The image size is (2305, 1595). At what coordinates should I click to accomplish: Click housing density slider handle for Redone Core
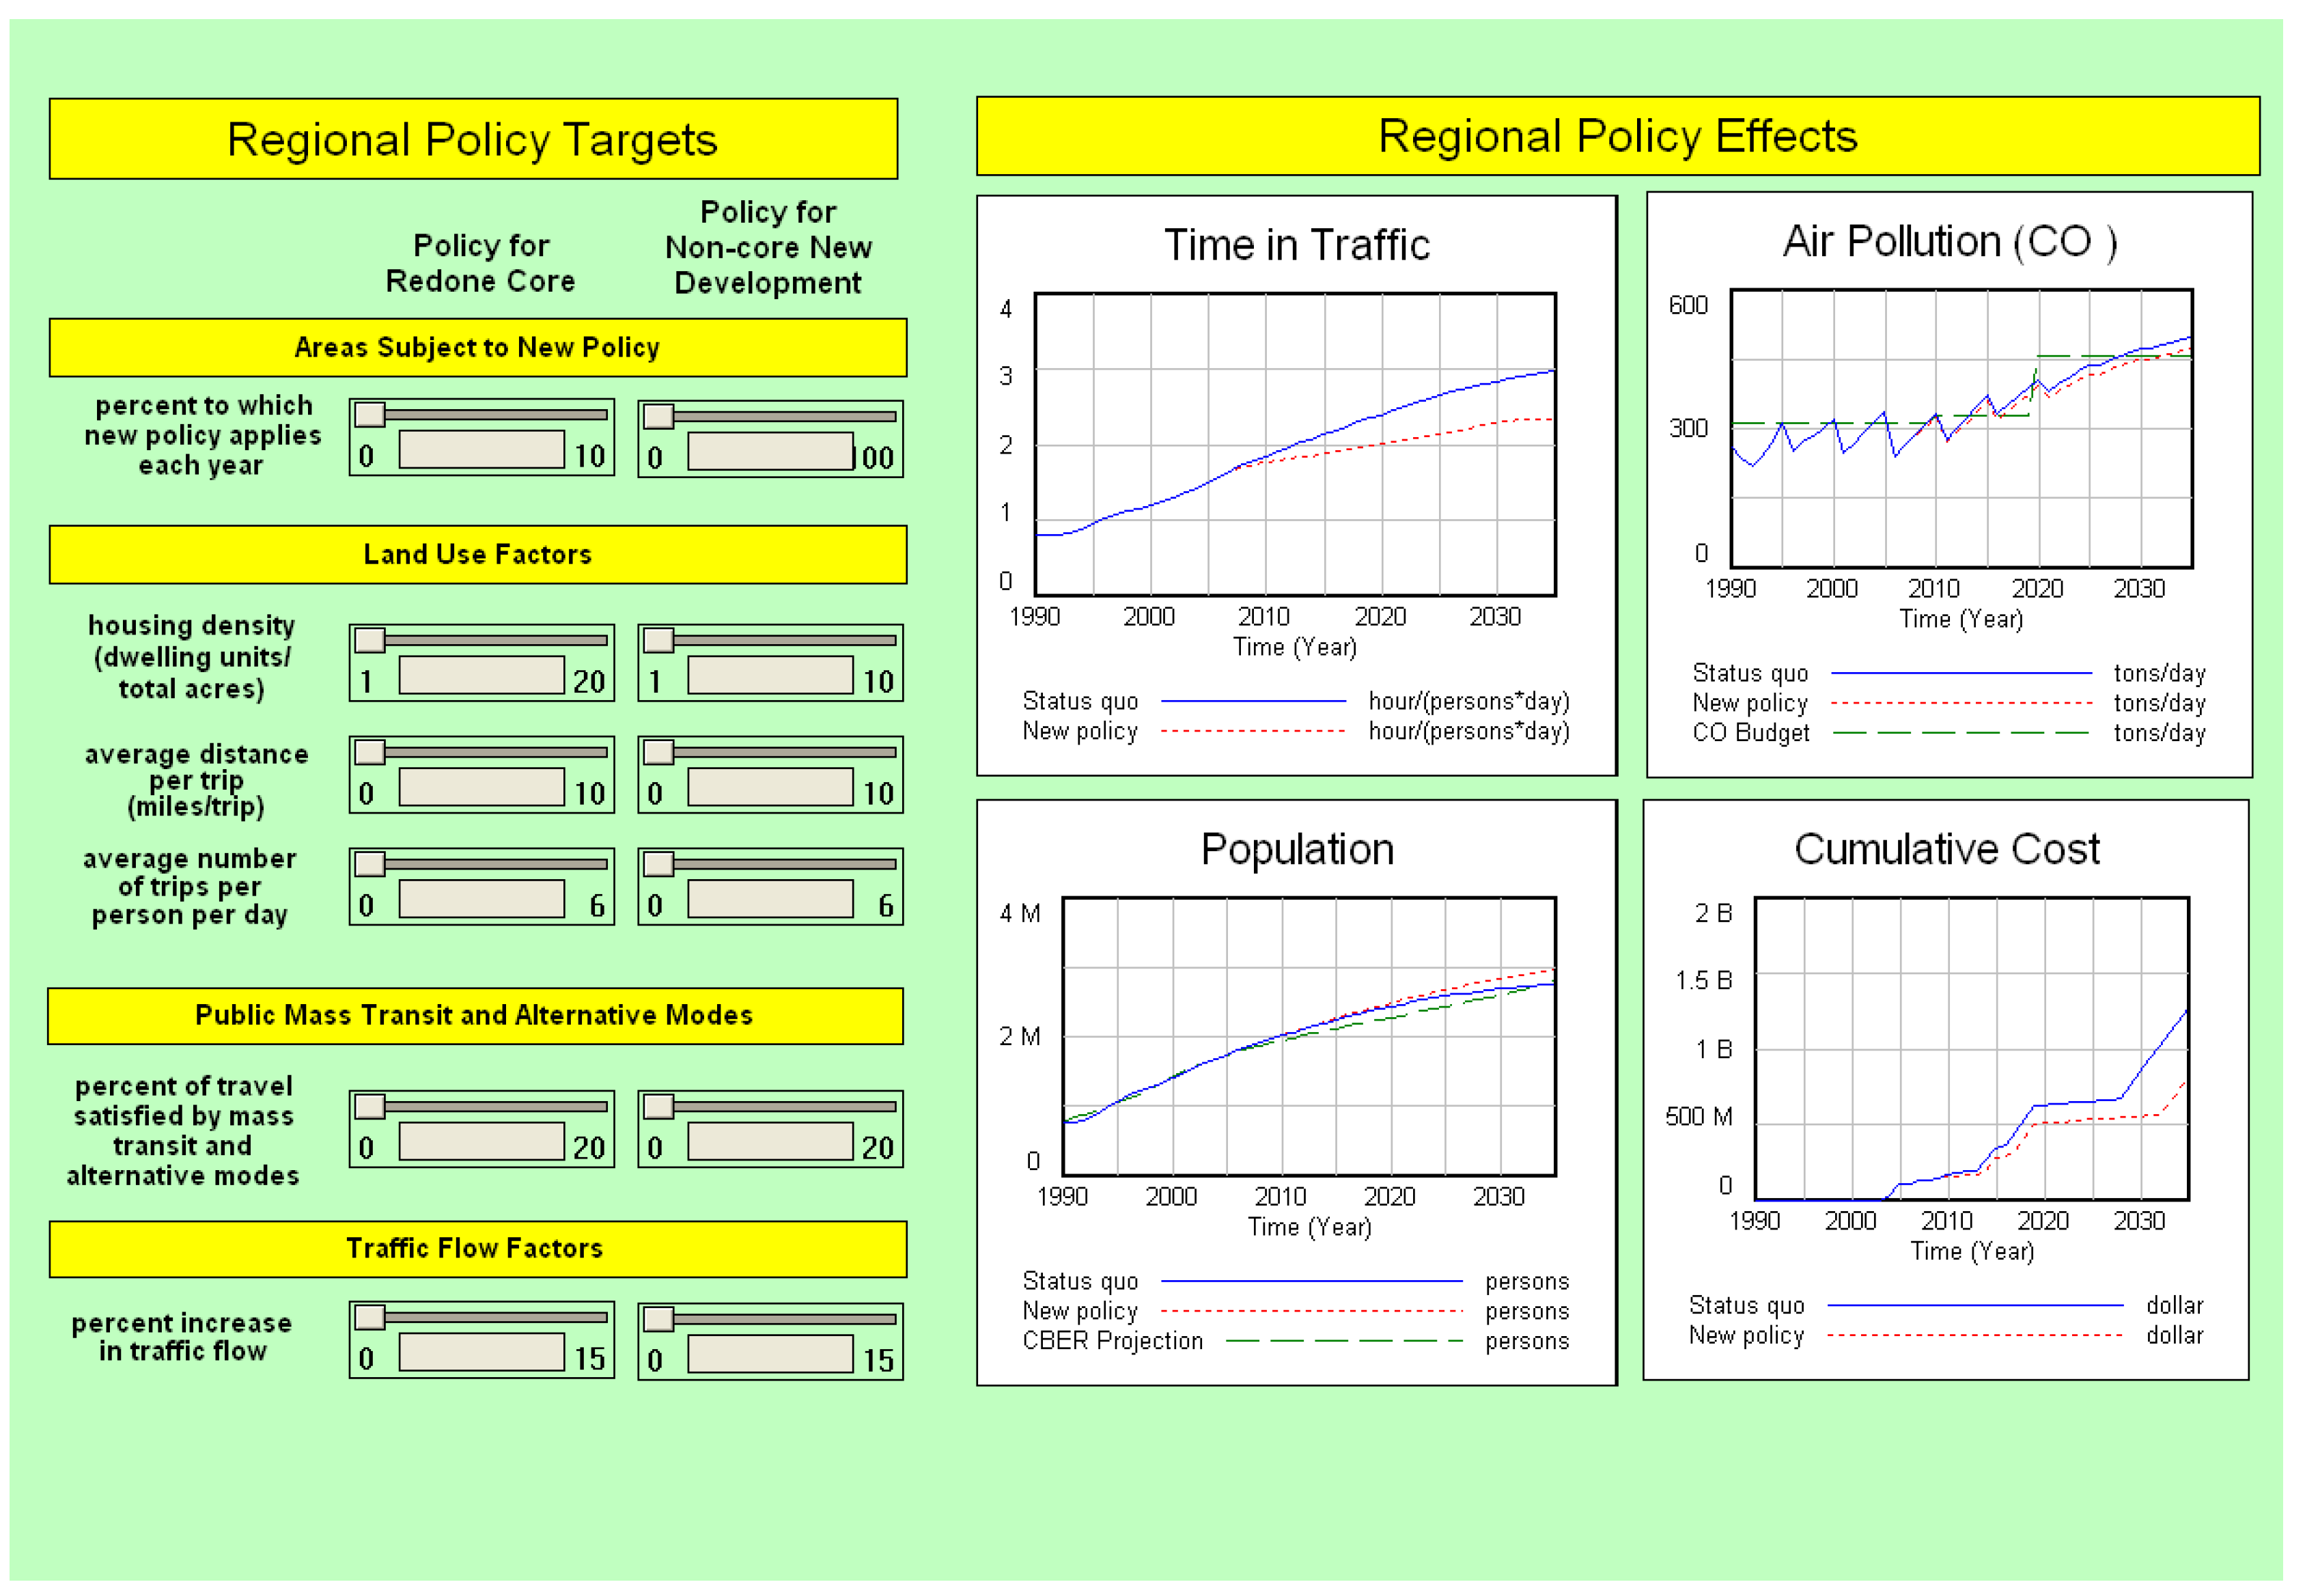[369, 639]
